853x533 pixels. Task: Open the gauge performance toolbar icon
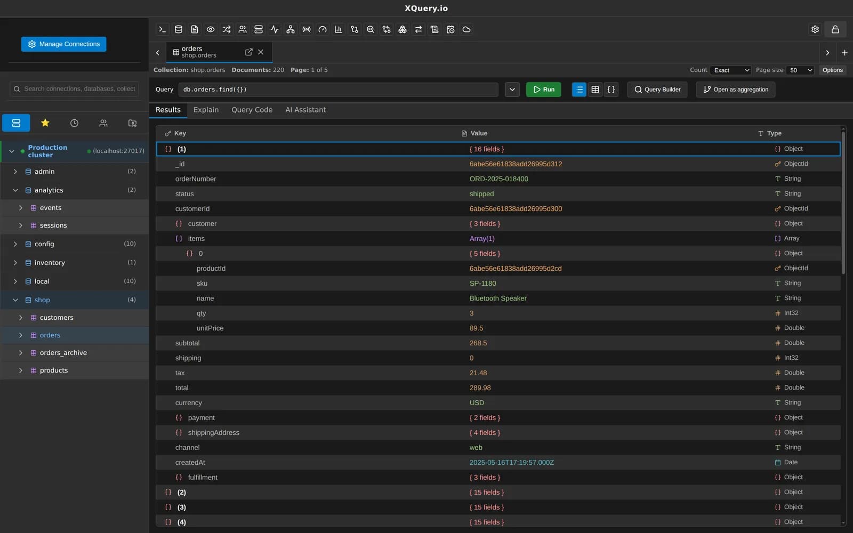click(x=323, y=29)
